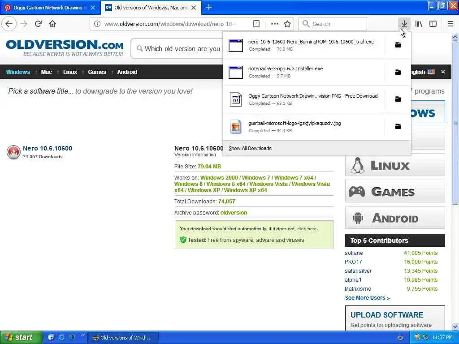
Task: Open the Games category banner
Action: (x=395, y=191)
